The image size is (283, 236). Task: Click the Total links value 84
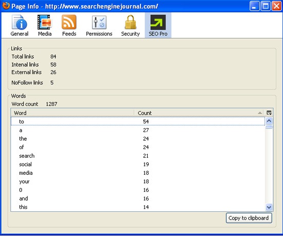pos(53,57)
